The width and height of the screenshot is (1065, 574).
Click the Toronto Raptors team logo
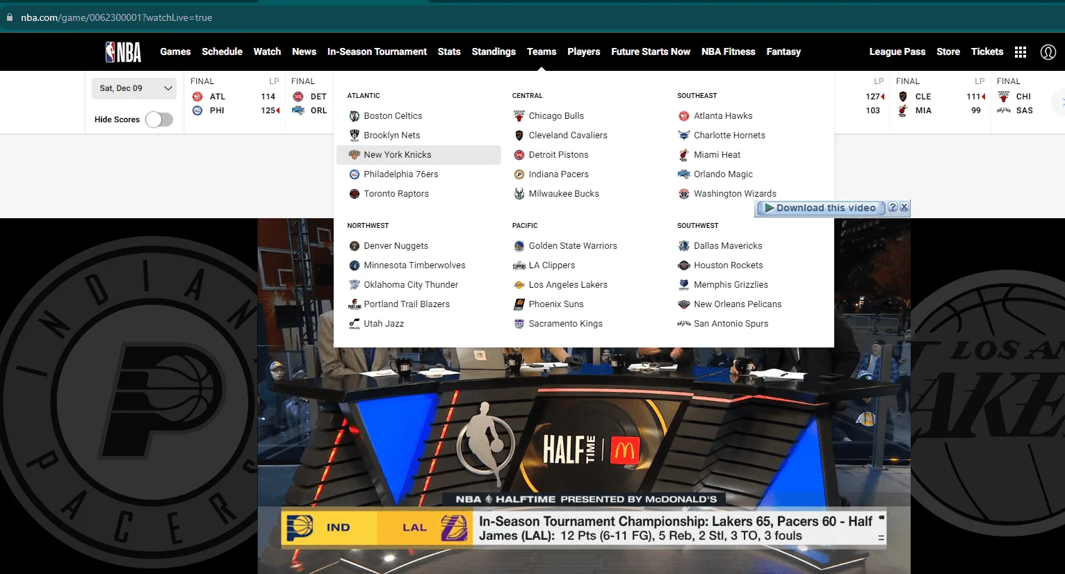(355, 194)
